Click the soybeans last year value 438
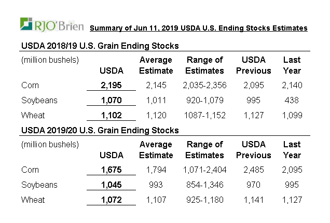 (292, 101)
